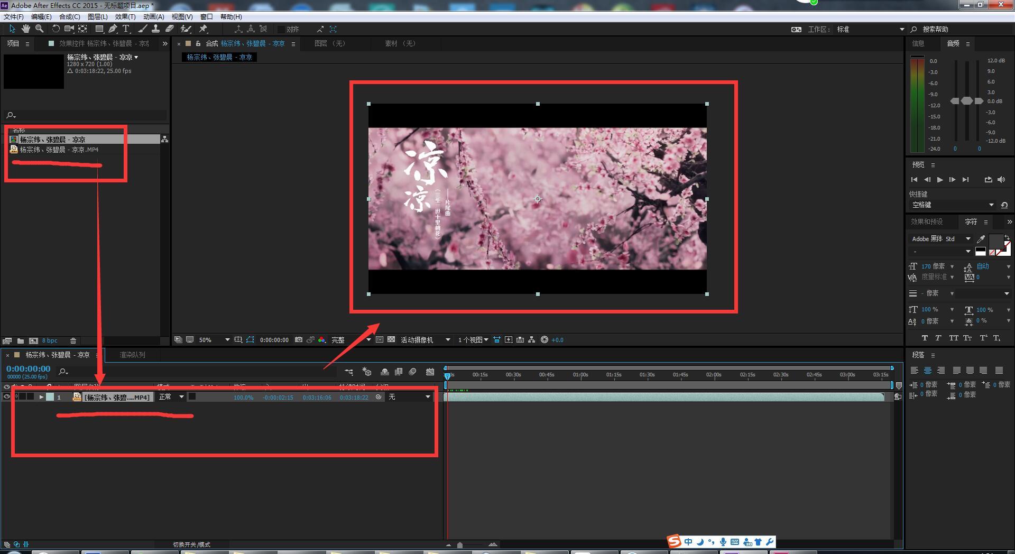This screenshot has height=554, width=1015.
Task: Select the Pan Behind anchor point tool
Action: tap(83, 29)
